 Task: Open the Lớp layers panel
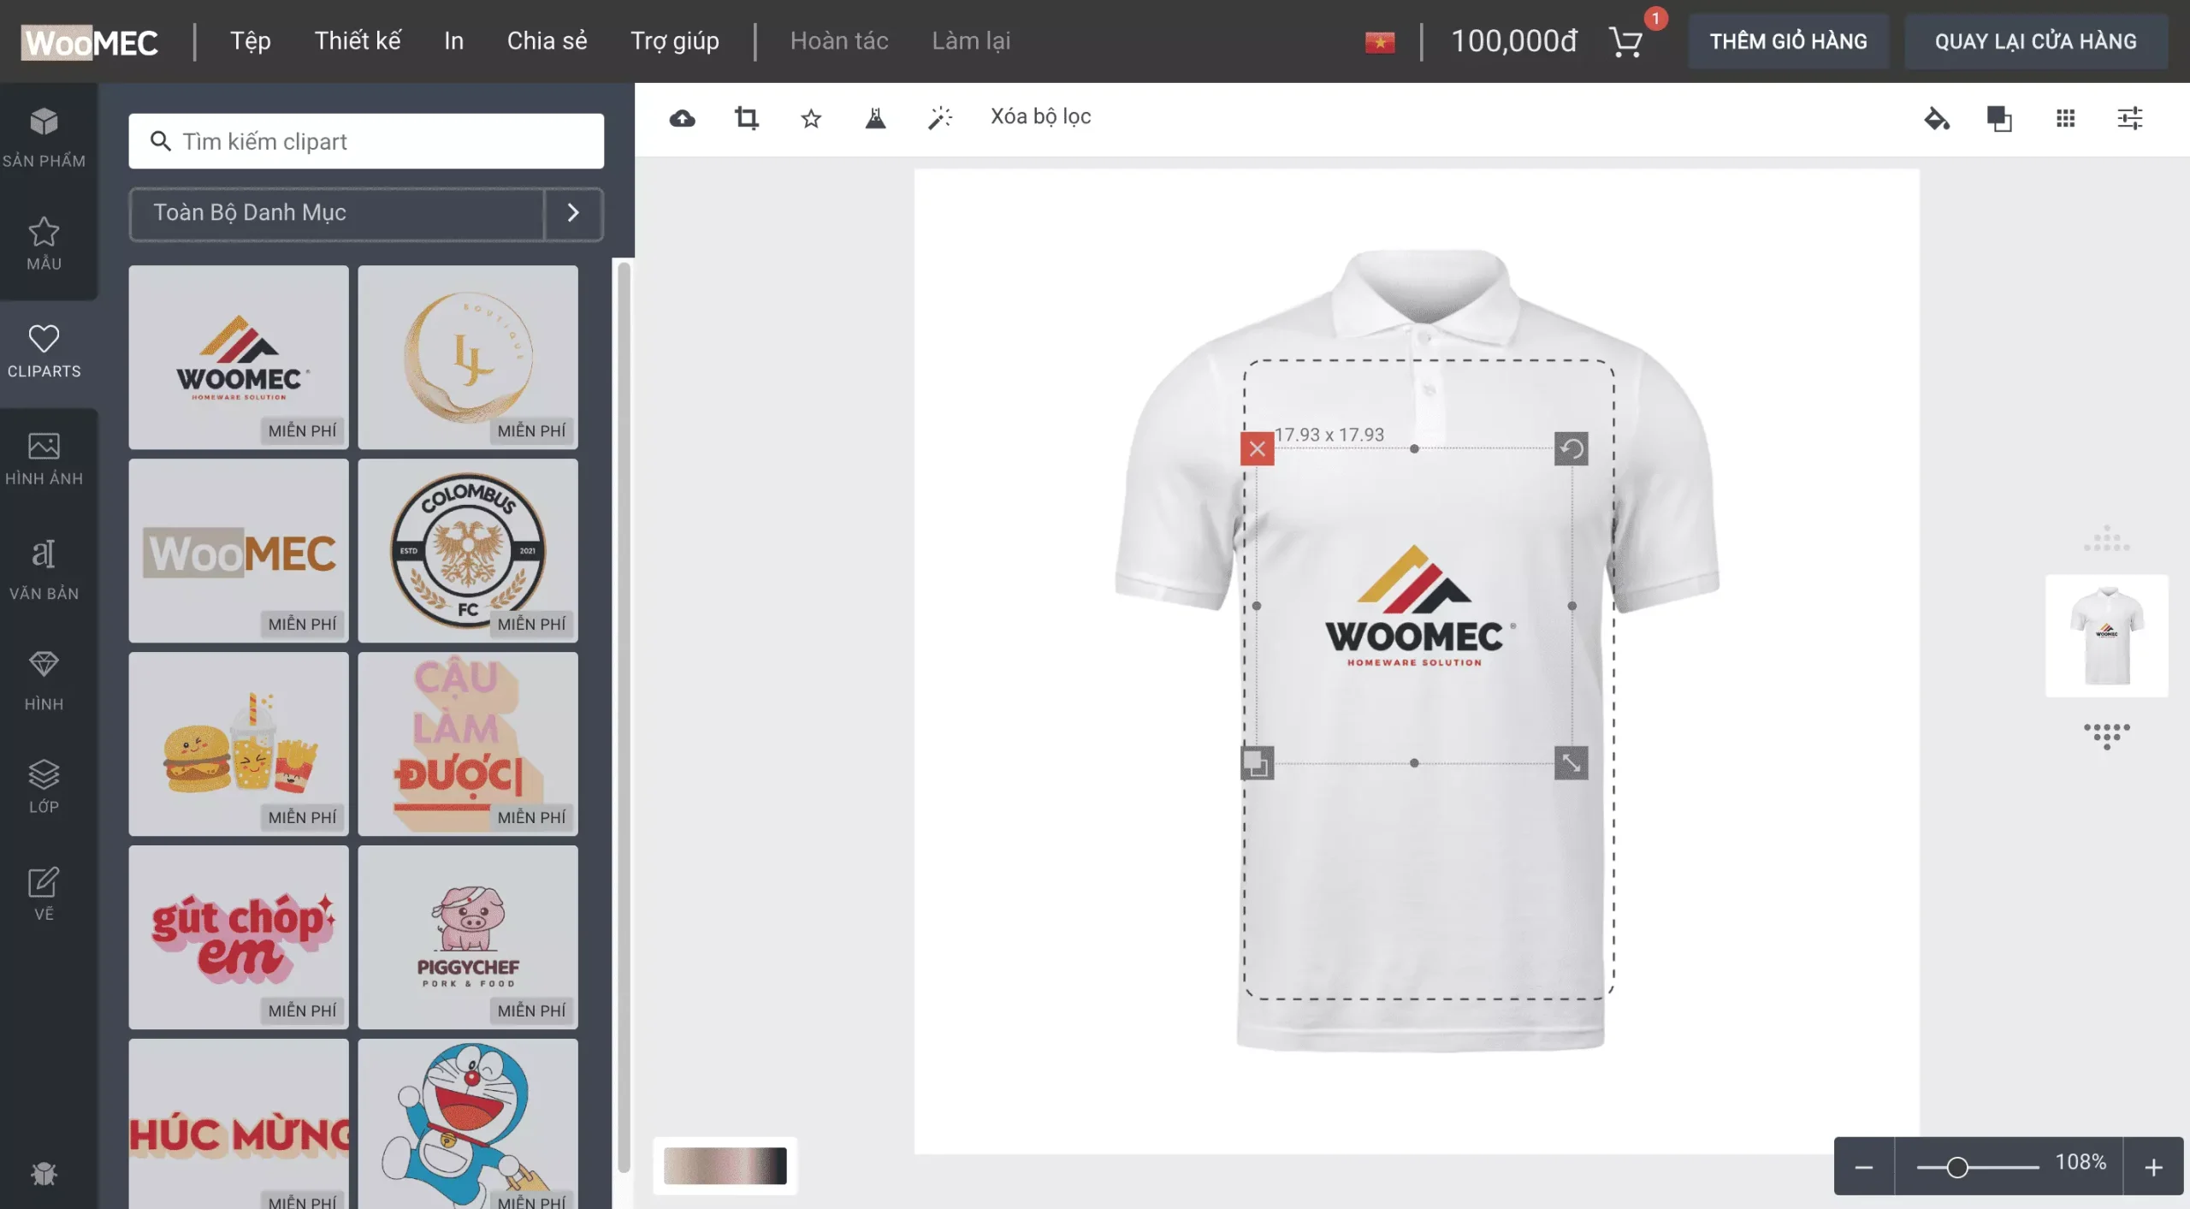(x=44, y=785)
